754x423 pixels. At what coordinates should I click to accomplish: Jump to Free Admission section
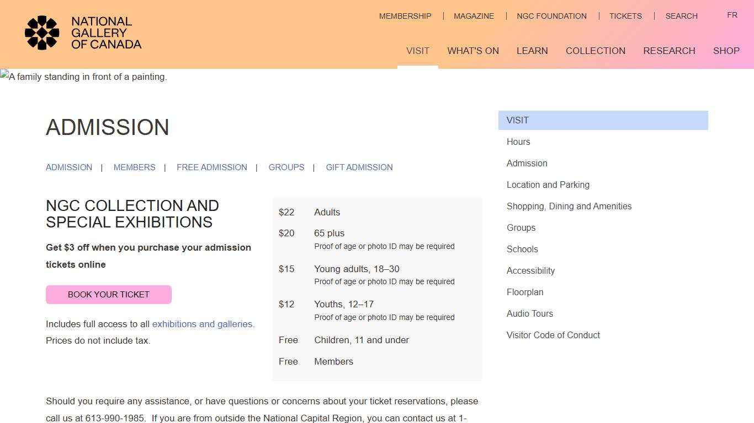[x=211, y=167]
